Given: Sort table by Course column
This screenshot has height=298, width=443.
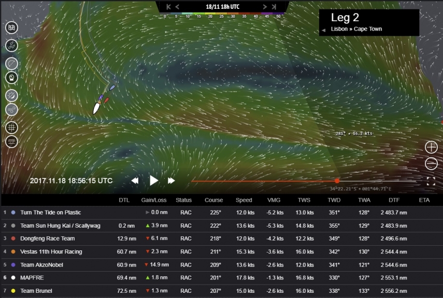Looking at the screenshot, I should [213, 200].
